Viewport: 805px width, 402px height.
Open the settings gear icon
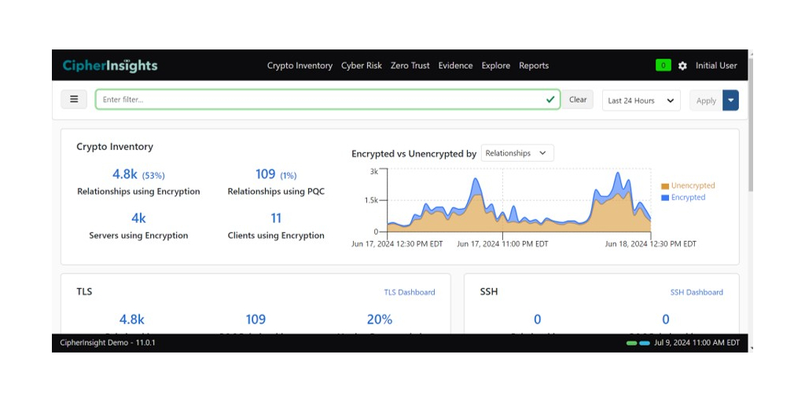(682, 66)
